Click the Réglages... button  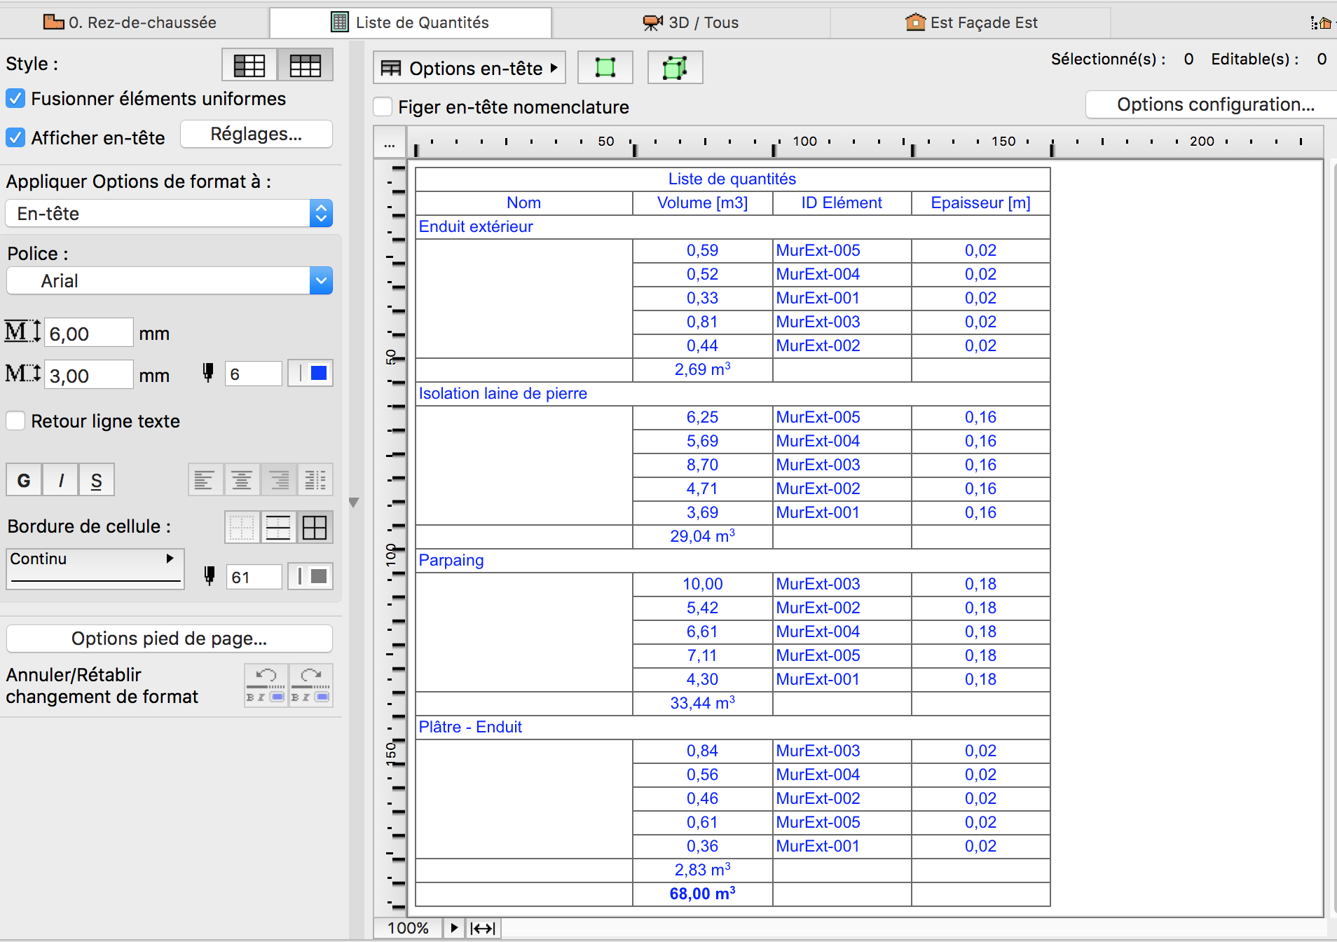(256, 135)
